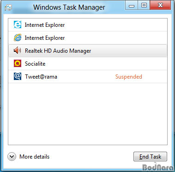Maximize the Task Manager window

click(x=144, y=5)
